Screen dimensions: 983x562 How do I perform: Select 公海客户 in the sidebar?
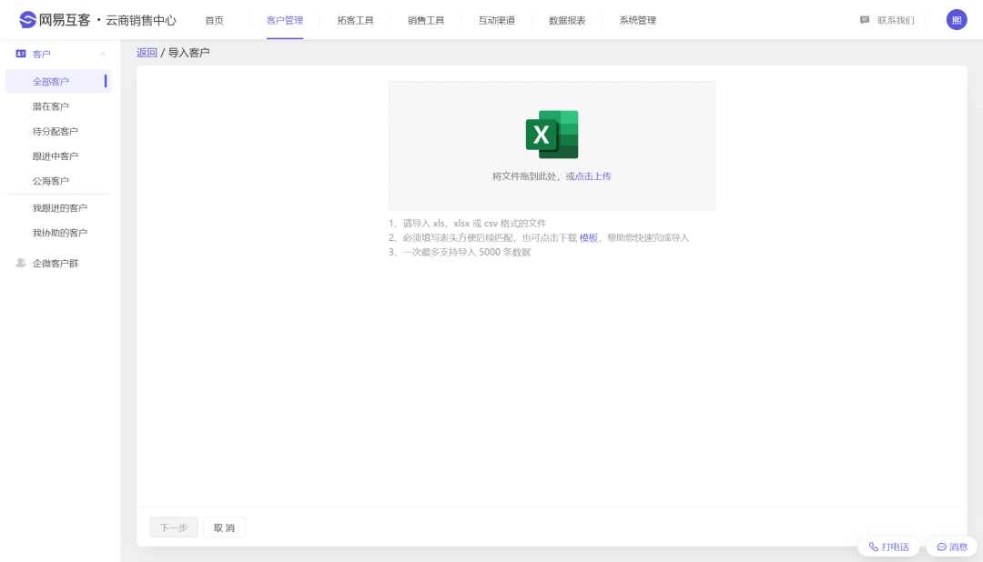click(x=51, y=181)
